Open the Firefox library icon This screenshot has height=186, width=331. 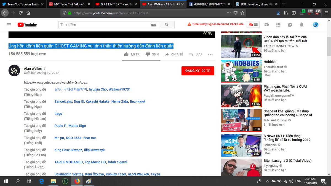point(286,13)
